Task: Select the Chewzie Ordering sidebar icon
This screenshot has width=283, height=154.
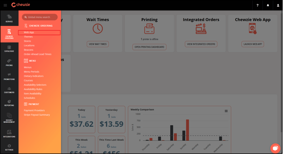Action: 9,34
